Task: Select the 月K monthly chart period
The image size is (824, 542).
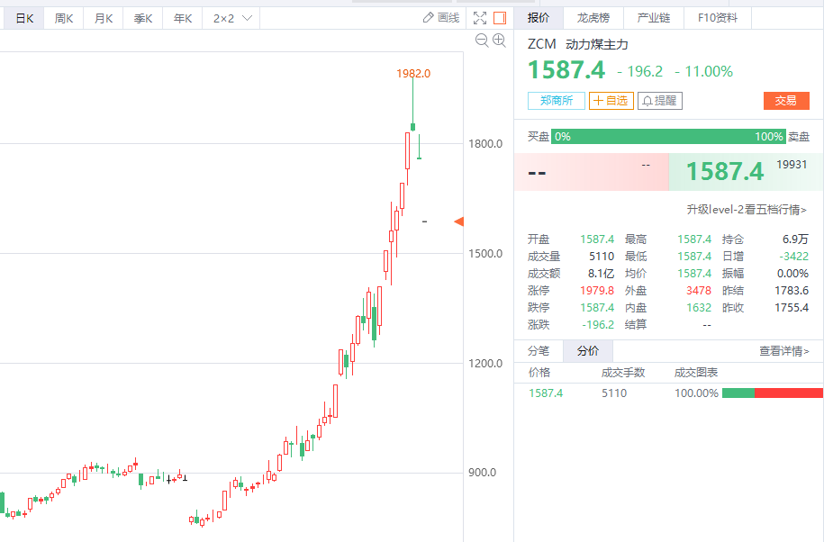Action: pyautogui.click(x=104, y=18)
